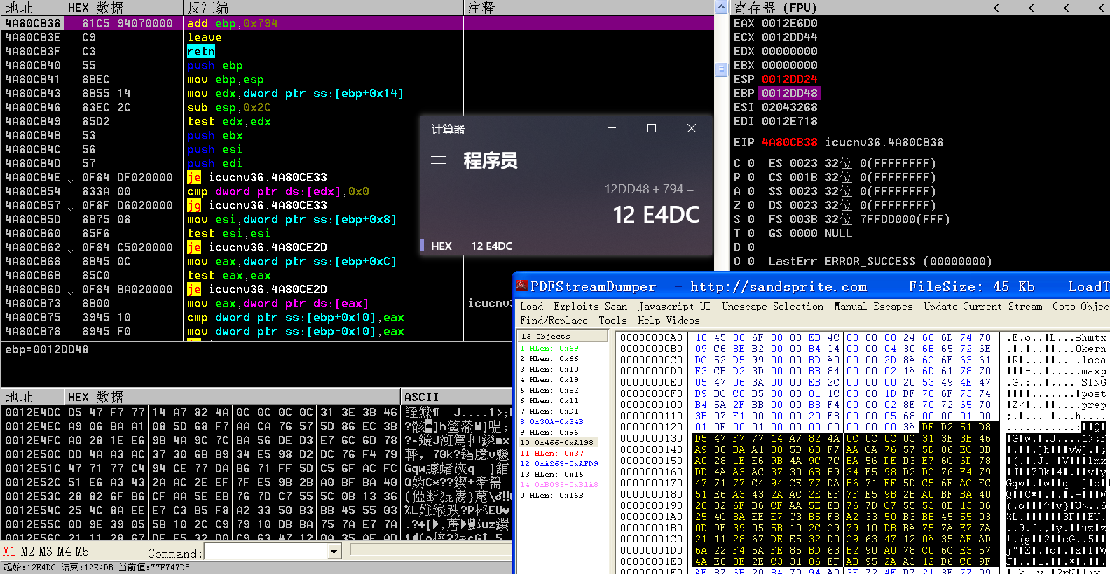The image size is (1110, 574).
Task: Select the leave instruction row
Action: click(x=357, y=37)
